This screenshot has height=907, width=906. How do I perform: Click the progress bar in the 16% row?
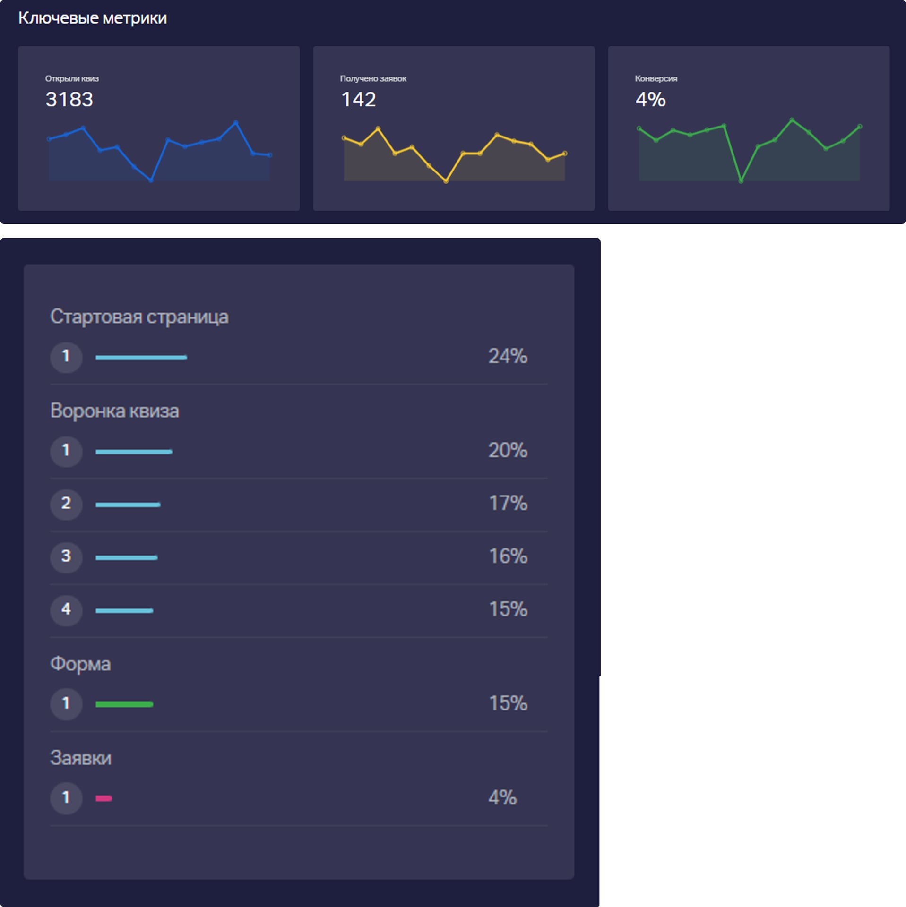click(x=127, y=558)
